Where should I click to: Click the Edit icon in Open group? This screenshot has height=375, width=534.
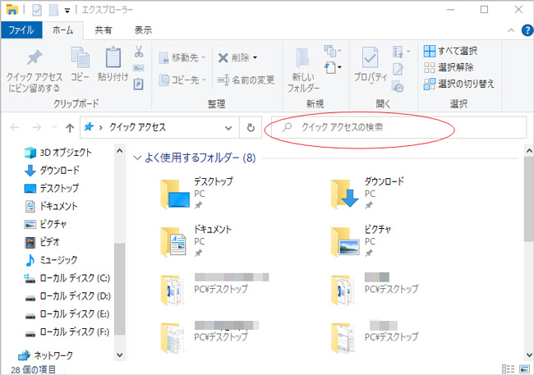pyautogui.click(x=398, y=70)
